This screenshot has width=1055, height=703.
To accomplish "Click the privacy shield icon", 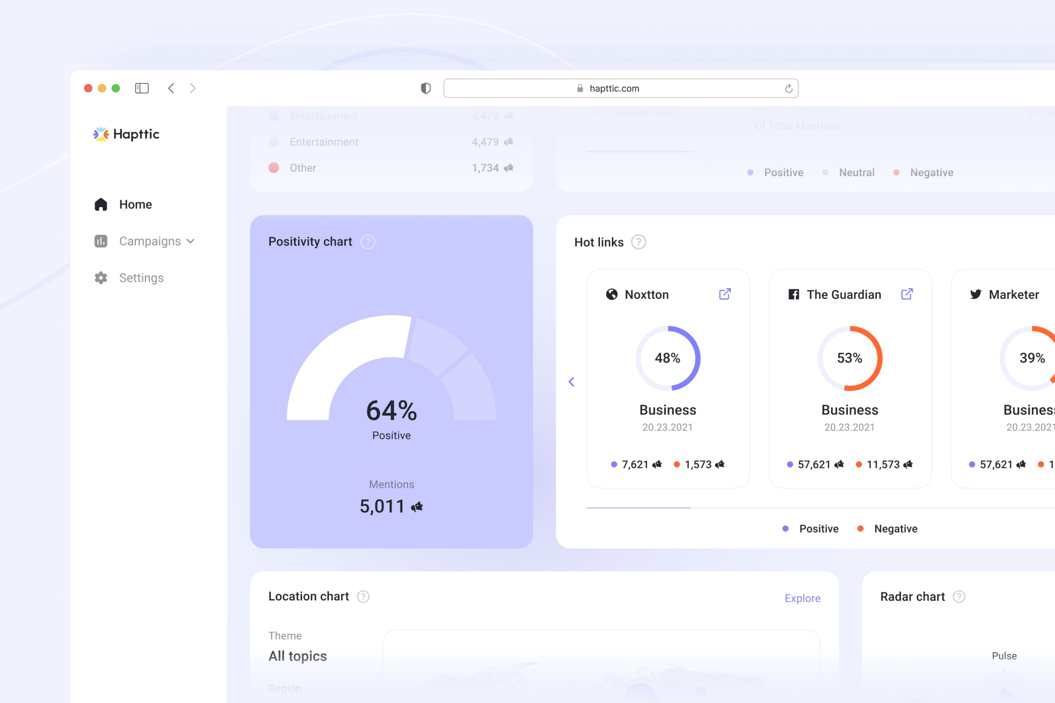I will click(x=426, y=88).
